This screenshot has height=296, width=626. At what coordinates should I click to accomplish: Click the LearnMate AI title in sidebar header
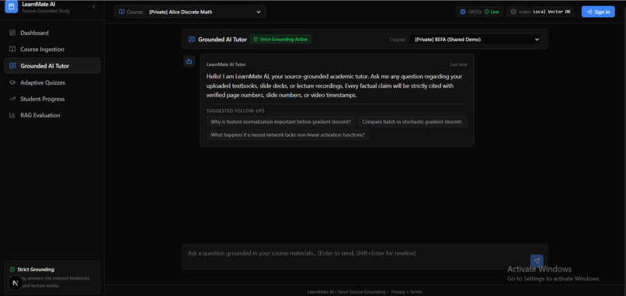pyautogui.click(x=38, y=5)
